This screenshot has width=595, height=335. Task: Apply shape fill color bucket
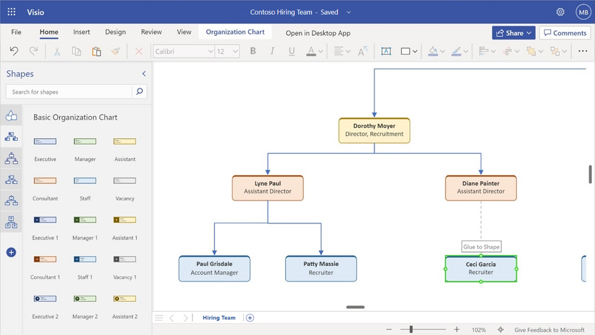click(433, 51)
